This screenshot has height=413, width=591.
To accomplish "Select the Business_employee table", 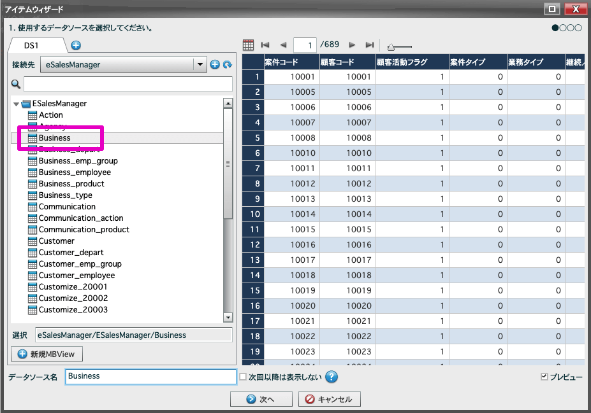I will [x=75, y=172].
